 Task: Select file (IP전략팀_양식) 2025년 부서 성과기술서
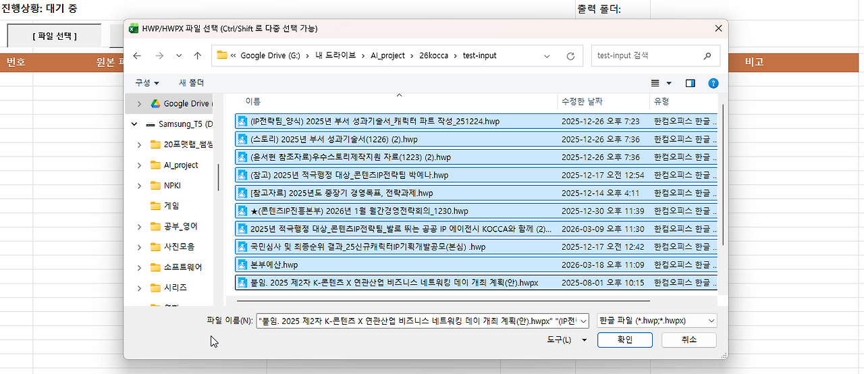pos(477,122)
